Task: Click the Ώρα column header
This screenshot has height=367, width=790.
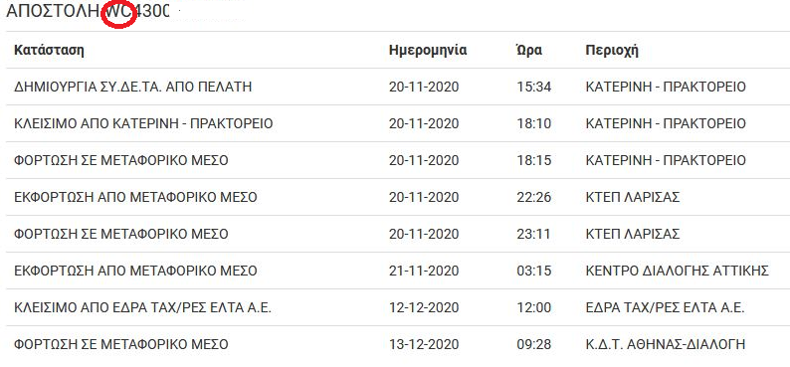Action: point(529,51)
